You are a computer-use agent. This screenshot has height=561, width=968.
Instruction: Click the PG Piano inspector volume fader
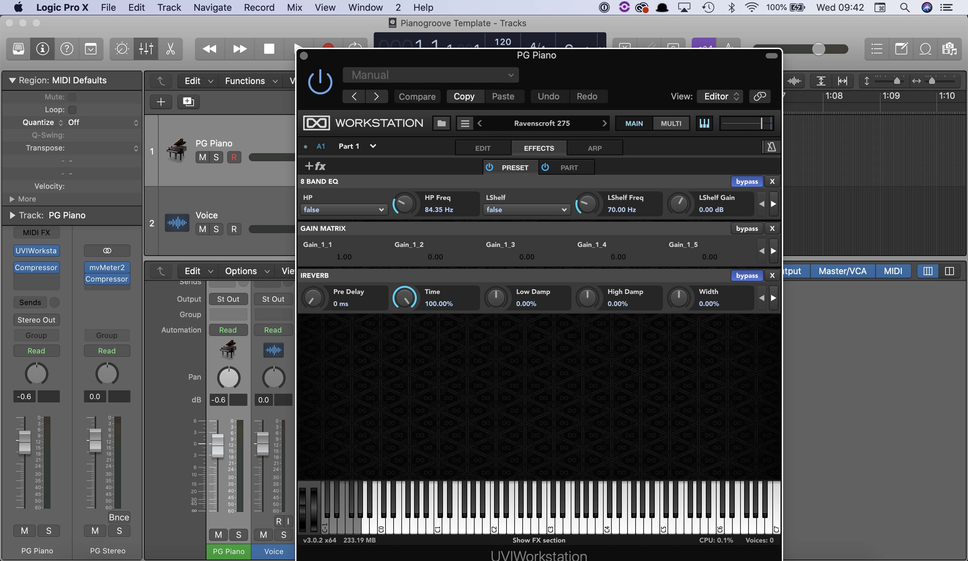(x=25, y=442)
